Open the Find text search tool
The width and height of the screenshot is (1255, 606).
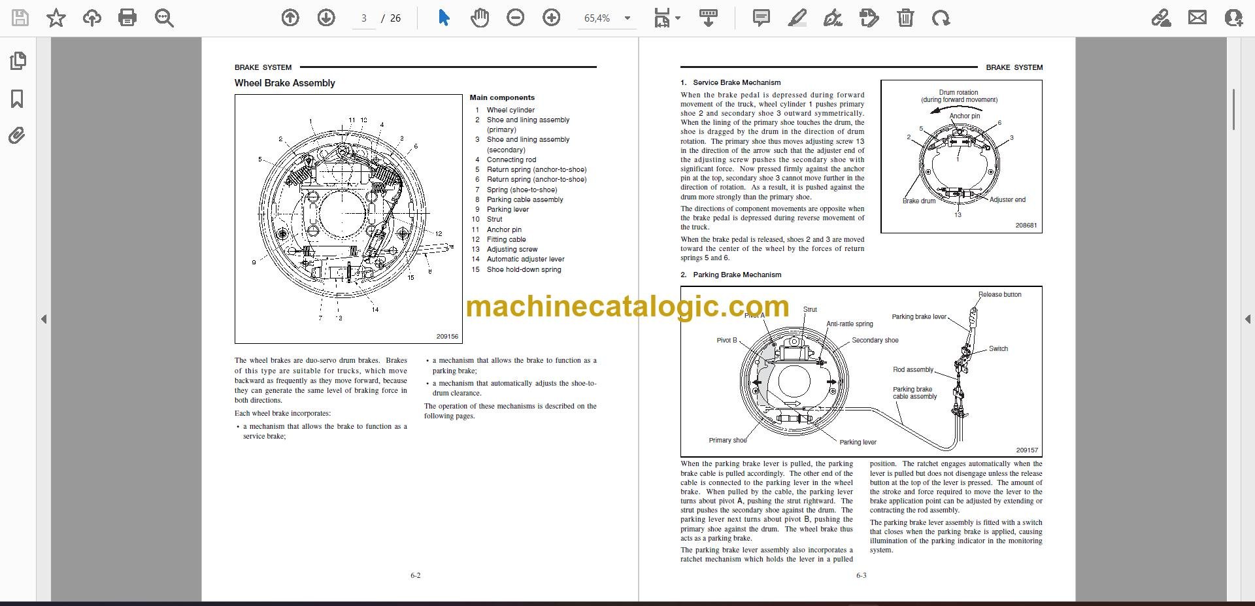[164, 18]
